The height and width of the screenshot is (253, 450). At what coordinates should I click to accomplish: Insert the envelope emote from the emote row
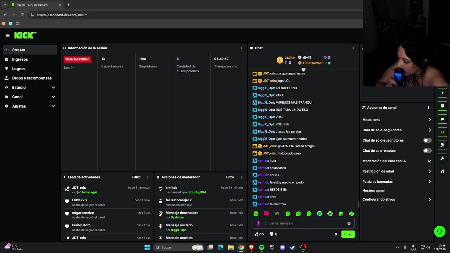277,214
